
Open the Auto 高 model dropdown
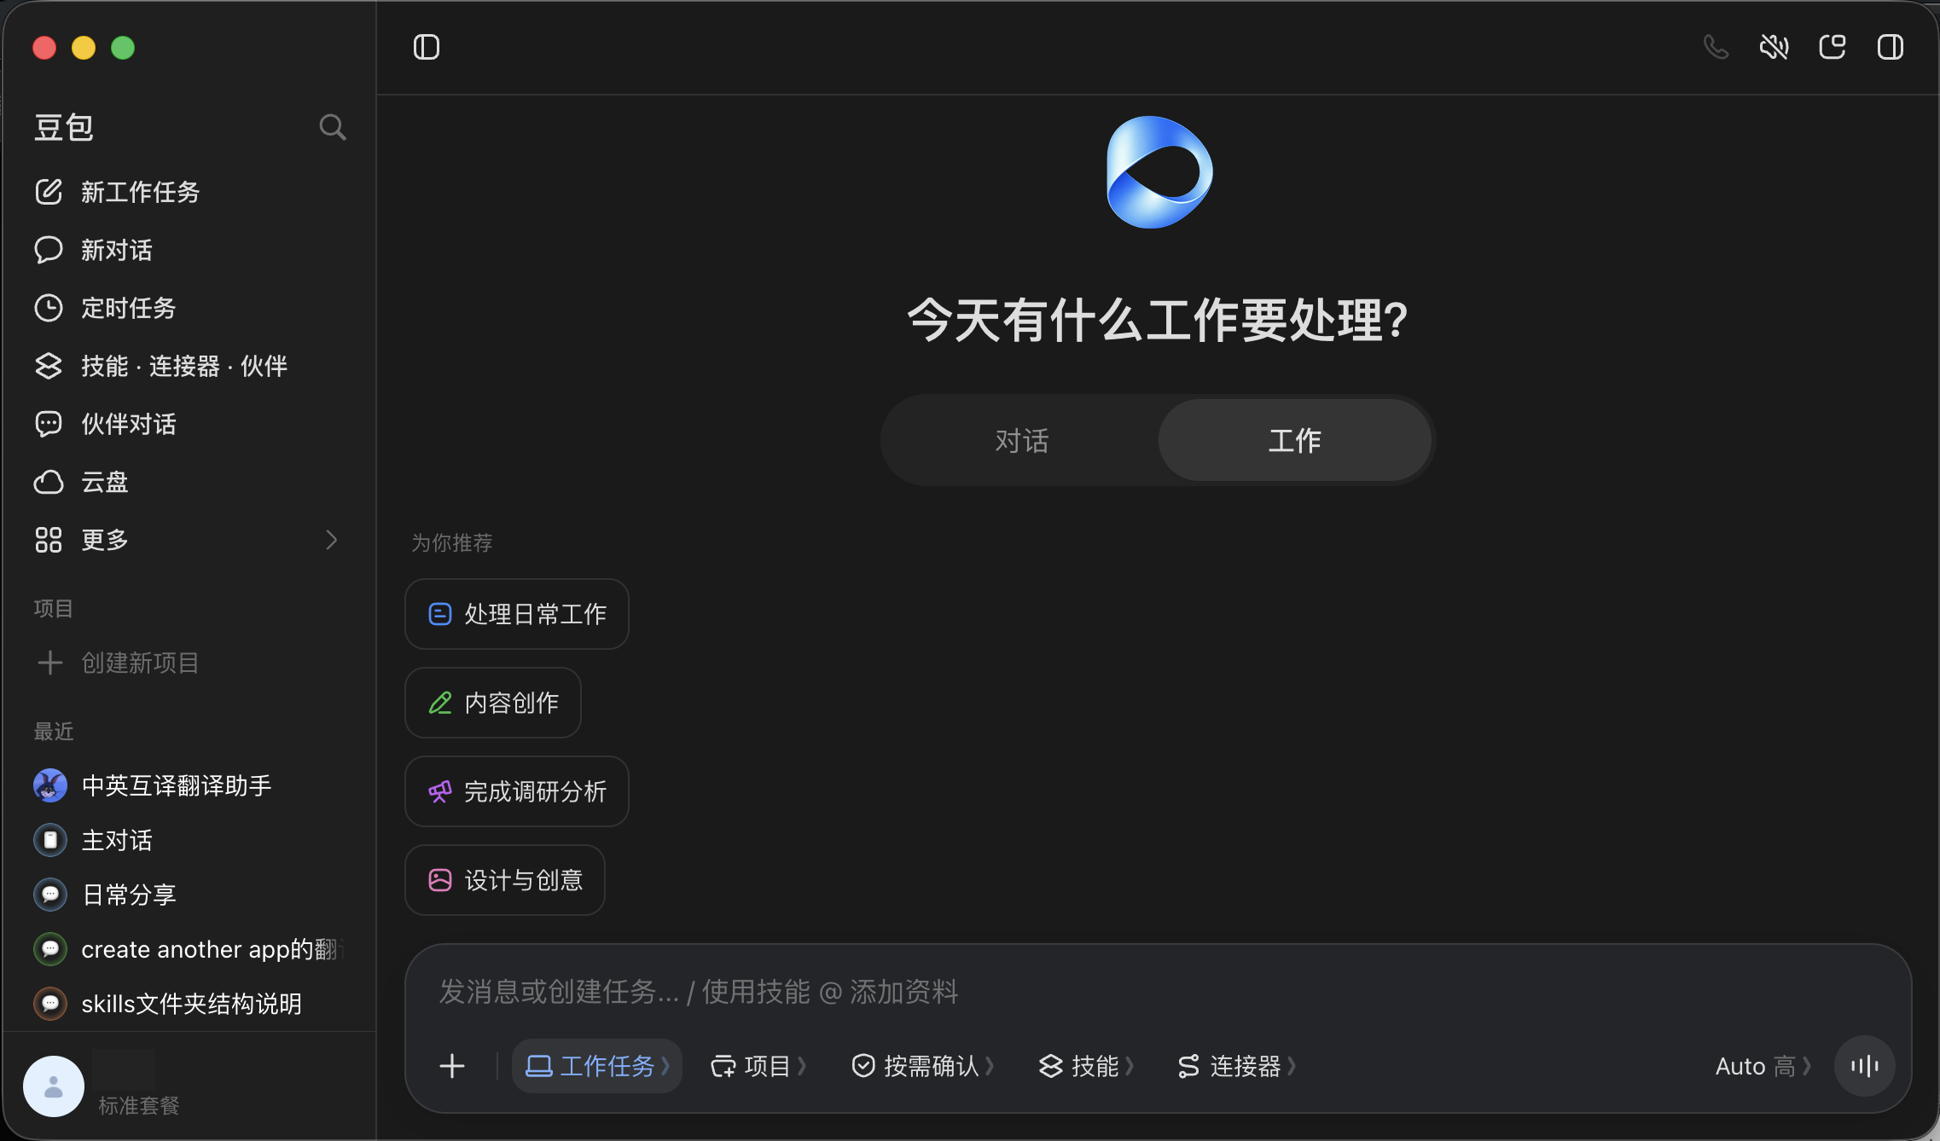click(1763, 1066)
